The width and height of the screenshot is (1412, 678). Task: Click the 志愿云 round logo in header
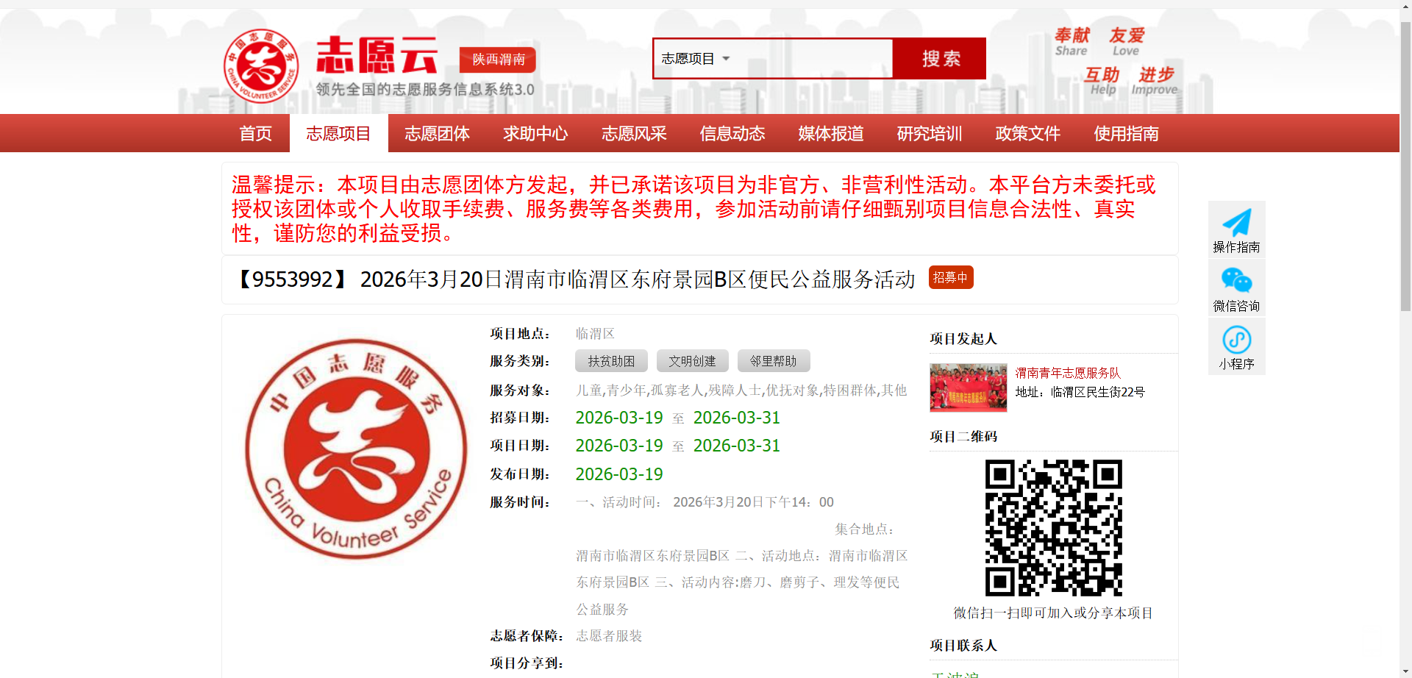261,66
